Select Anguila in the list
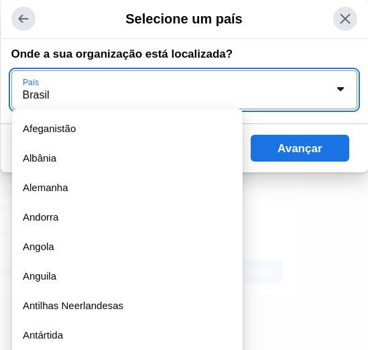Viewport: 368px width, 350px height. (x=127, y=276)
